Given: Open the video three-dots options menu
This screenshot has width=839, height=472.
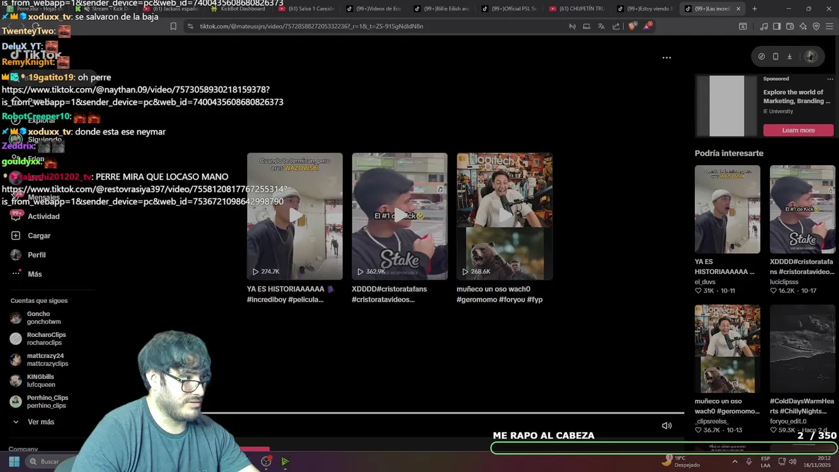Looking at the screenshot, I should [667, 58].
